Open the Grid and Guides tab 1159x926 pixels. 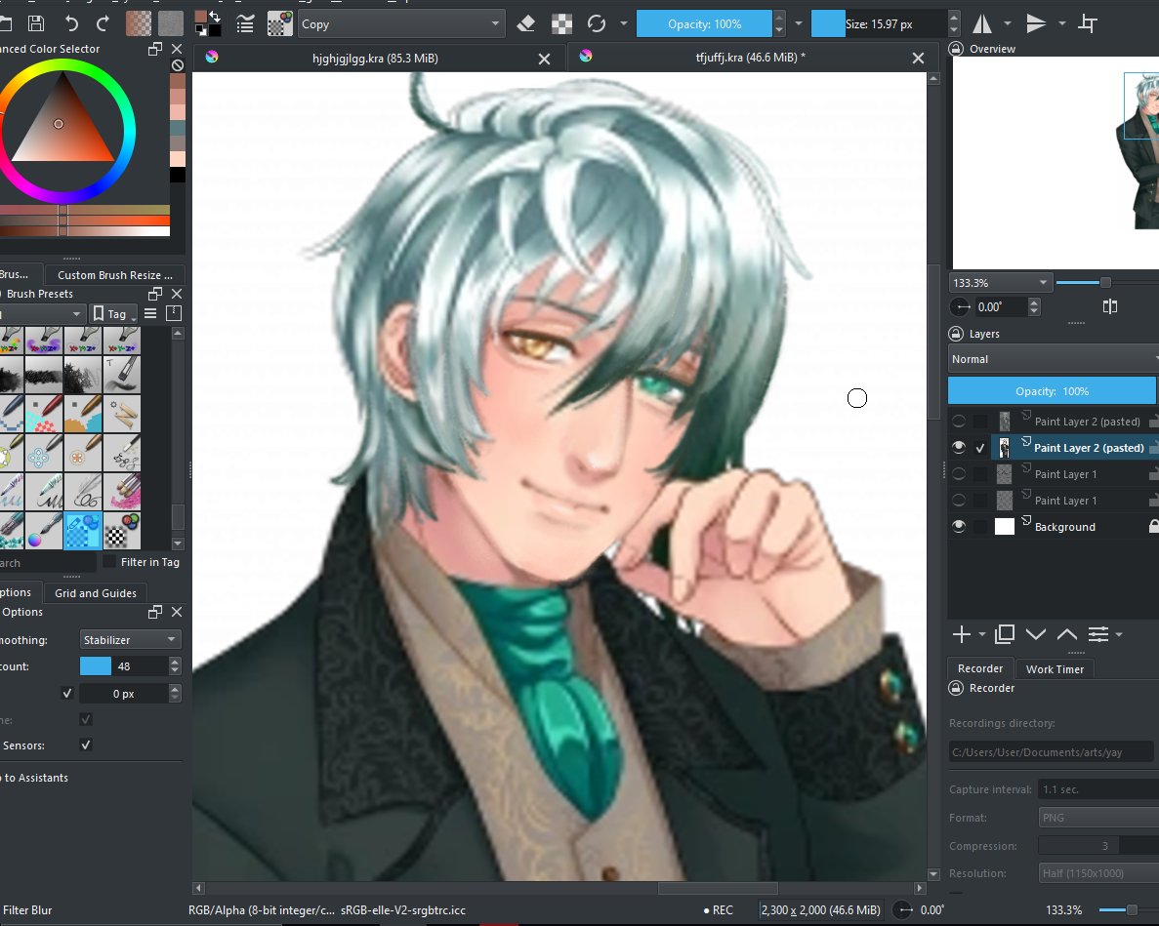(96, 593)
